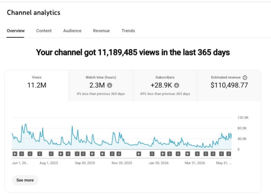Switch chart to Estimated revenue card
271x196 pixels.
pos(229,86)
